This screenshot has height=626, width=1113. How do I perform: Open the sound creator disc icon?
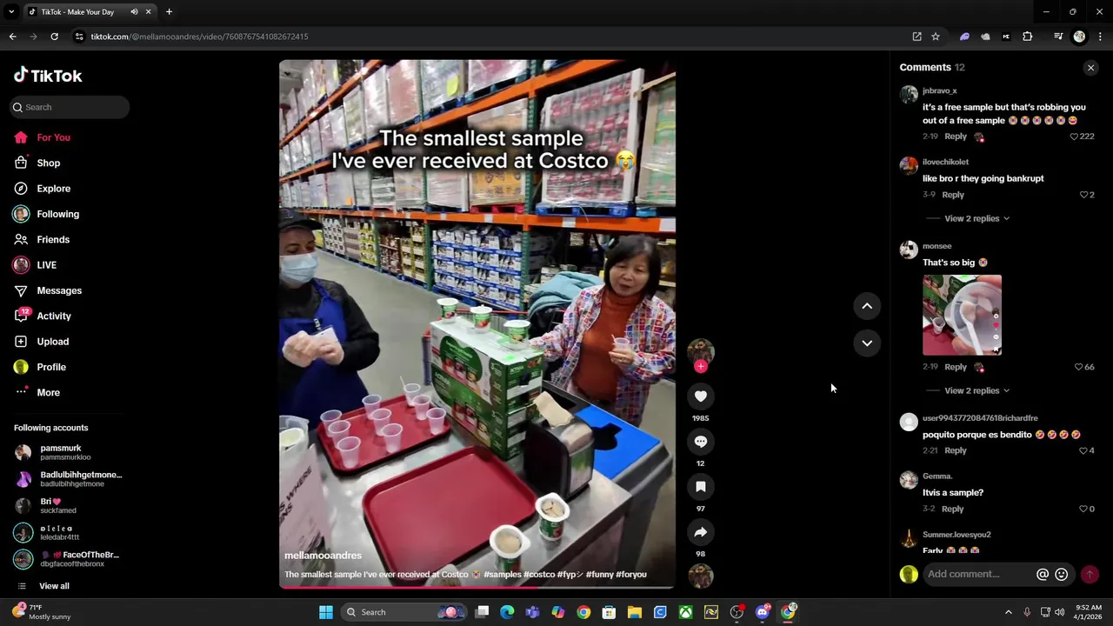click(701, 576)
